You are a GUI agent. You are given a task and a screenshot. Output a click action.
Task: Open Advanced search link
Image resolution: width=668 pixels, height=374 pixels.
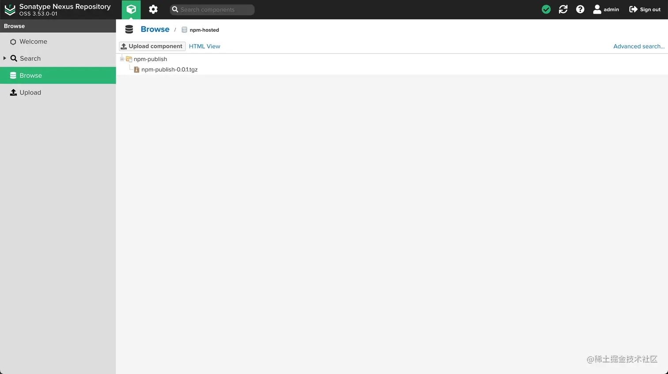[639, 46]
